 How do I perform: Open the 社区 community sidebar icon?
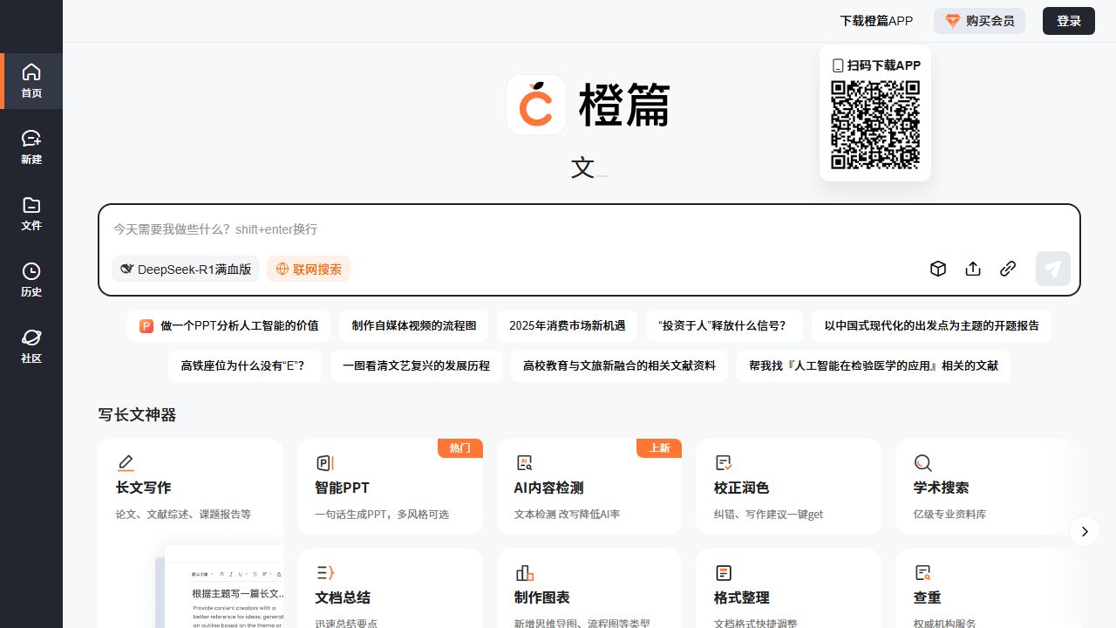click(x=31, y=338)
